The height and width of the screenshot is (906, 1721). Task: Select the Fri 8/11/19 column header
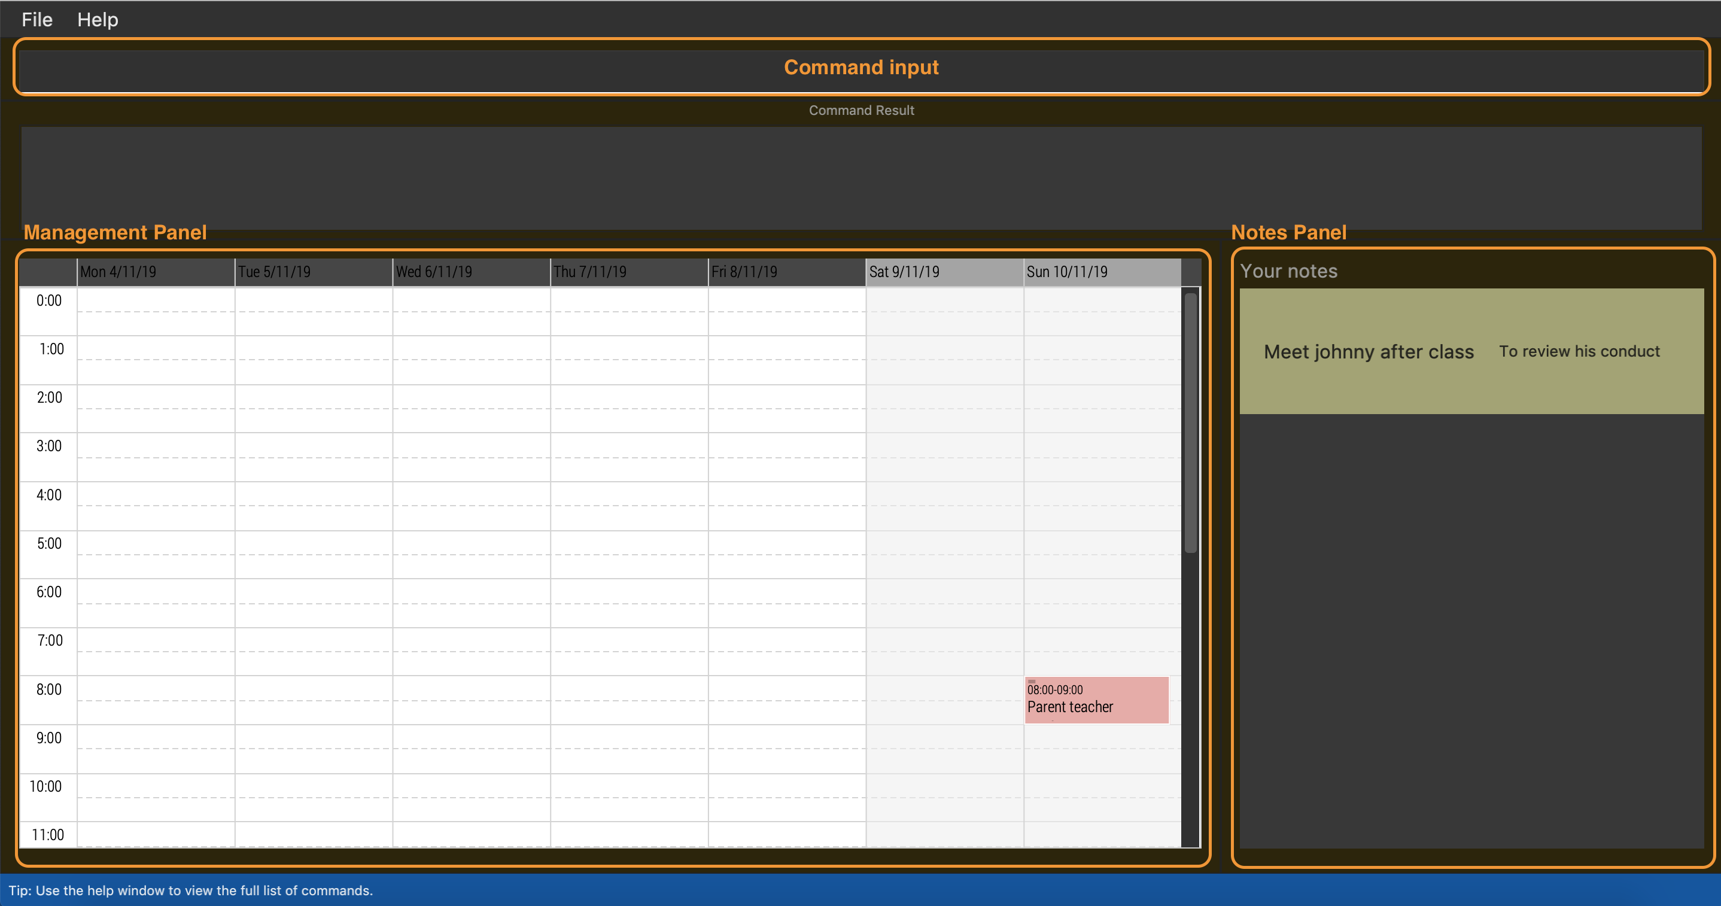pos(786,272)
